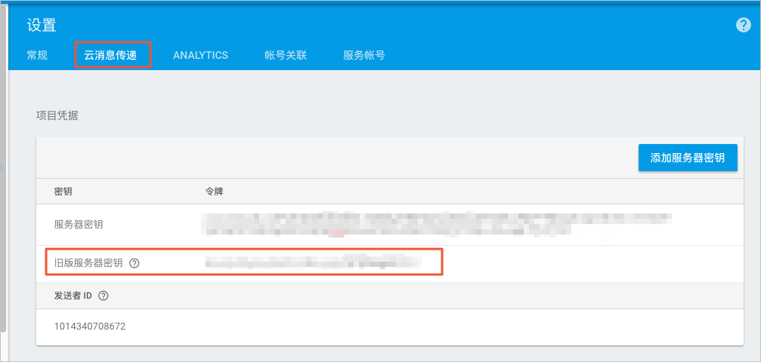This screenshot has height=362, width=761.
Task: Click help icon beside 发送者 ID
Action: point(103,296)
